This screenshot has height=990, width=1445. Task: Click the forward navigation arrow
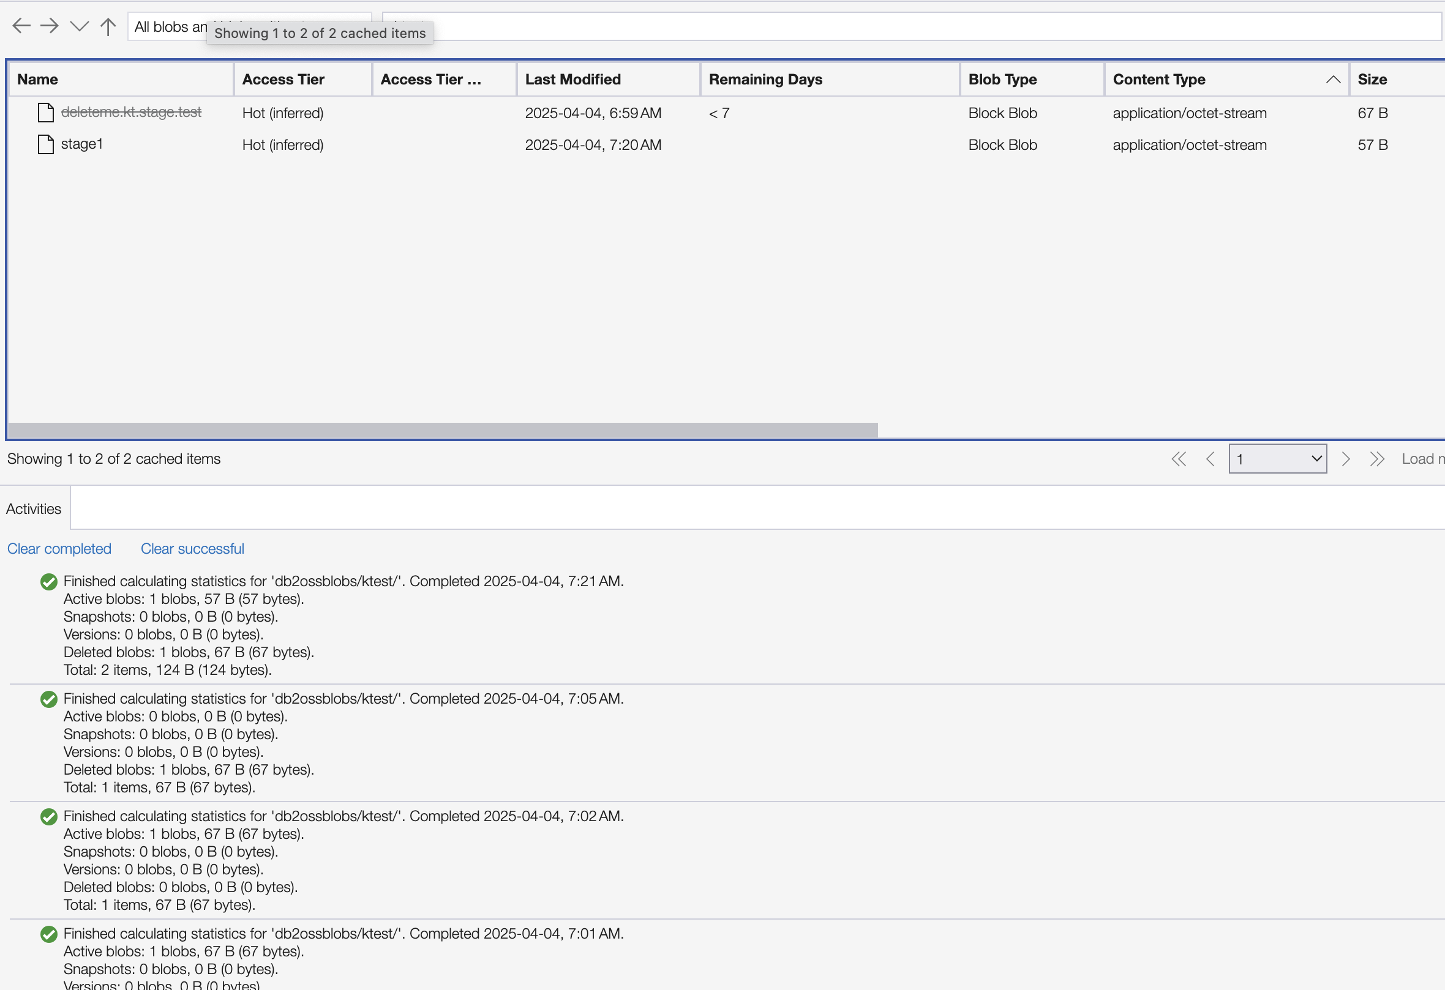[x=50, y=26]
